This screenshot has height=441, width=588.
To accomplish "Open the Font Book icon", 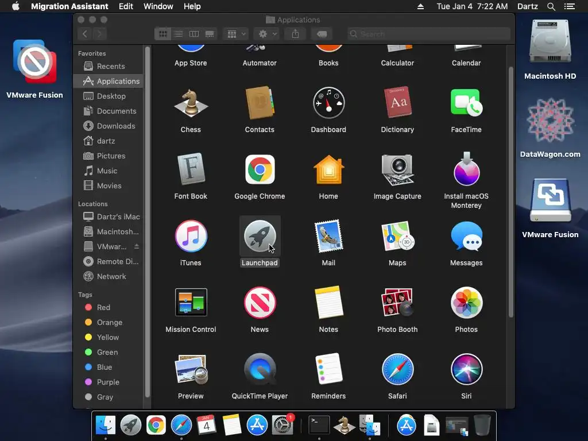I will [191, 169].
